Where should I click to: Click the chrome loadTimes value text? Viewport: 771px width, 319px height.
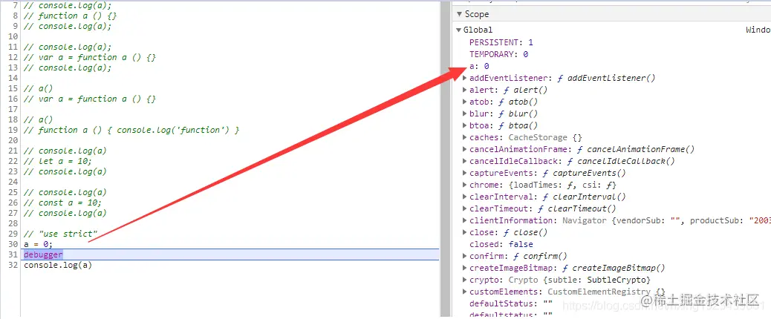[562, 185]
